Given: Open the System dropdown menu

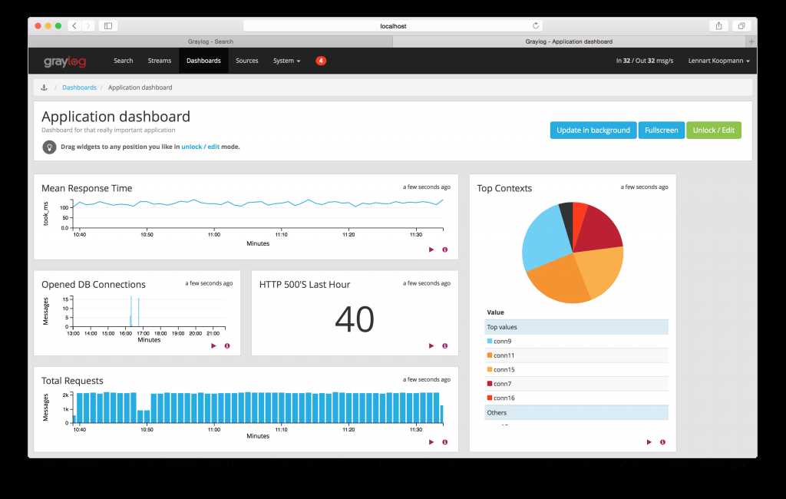Looking at the screenshot, I should [286, 60].
